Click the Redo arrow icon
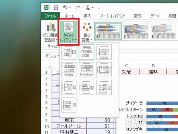Image resolution: width=178 pixels, height=134 pixels. pos(78,7)
